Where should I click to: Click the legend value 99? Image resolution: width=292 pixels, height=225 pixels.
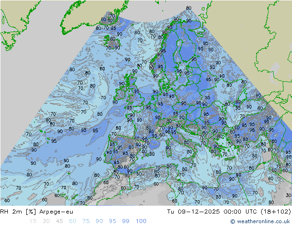pos(126,221)
